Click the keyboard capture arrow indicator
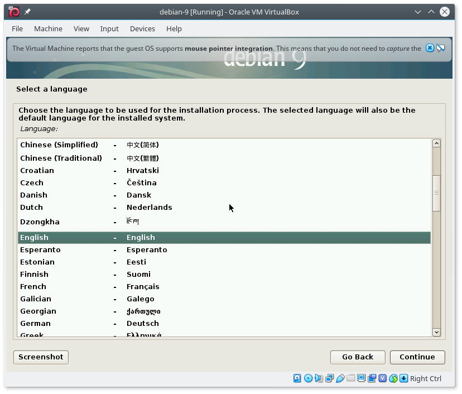The width and height of the screenshot is (462, 394). click(403, 378)
